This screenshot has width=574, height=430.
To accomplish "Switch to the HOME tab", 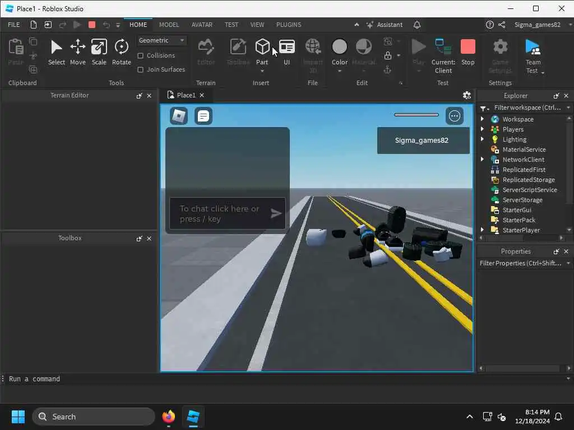I will [138, 25].
